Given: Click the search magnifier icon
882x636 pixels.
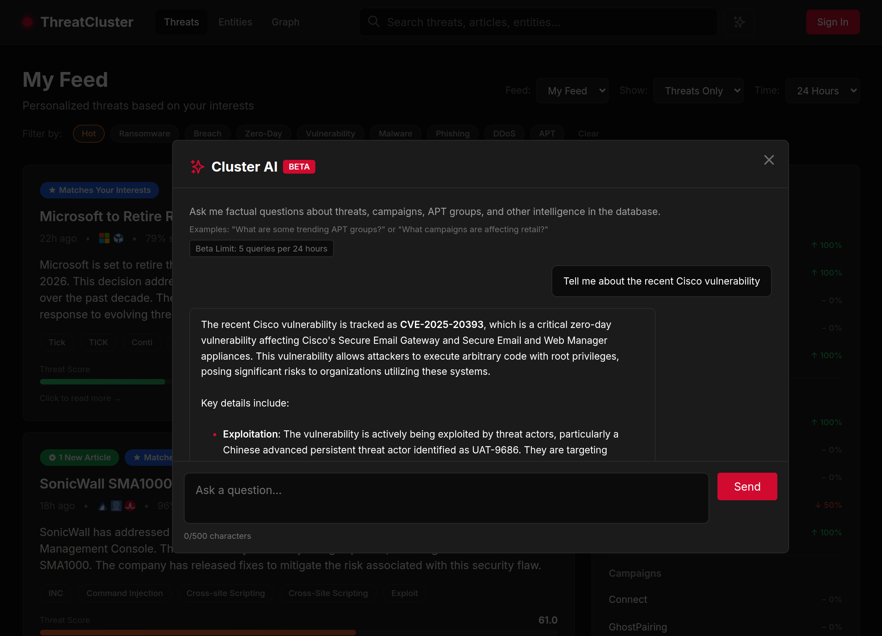Looking at the screenshot, I should [x=373, y=21].
